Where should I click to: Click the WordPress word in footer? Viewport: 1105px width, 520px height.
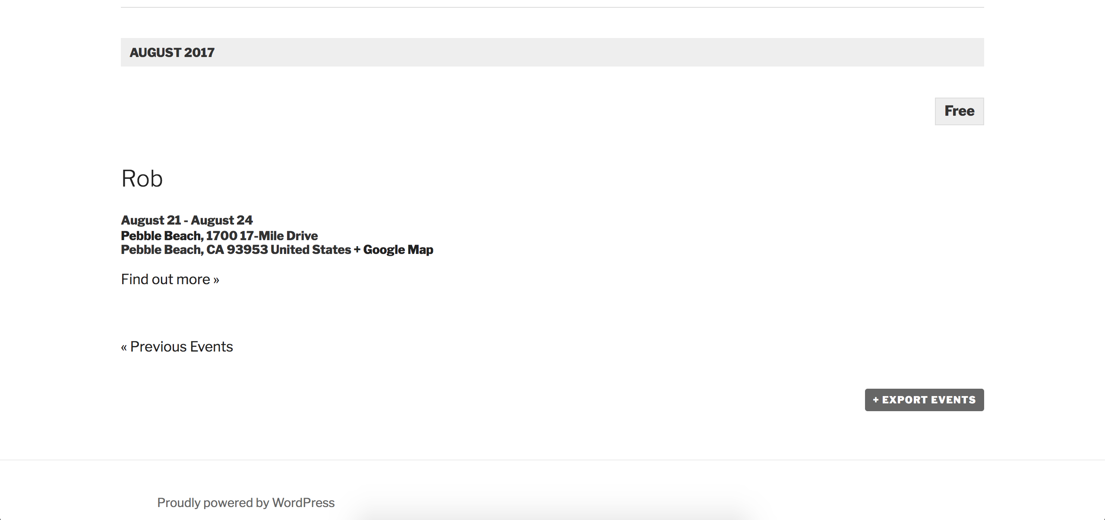[303, 503]
